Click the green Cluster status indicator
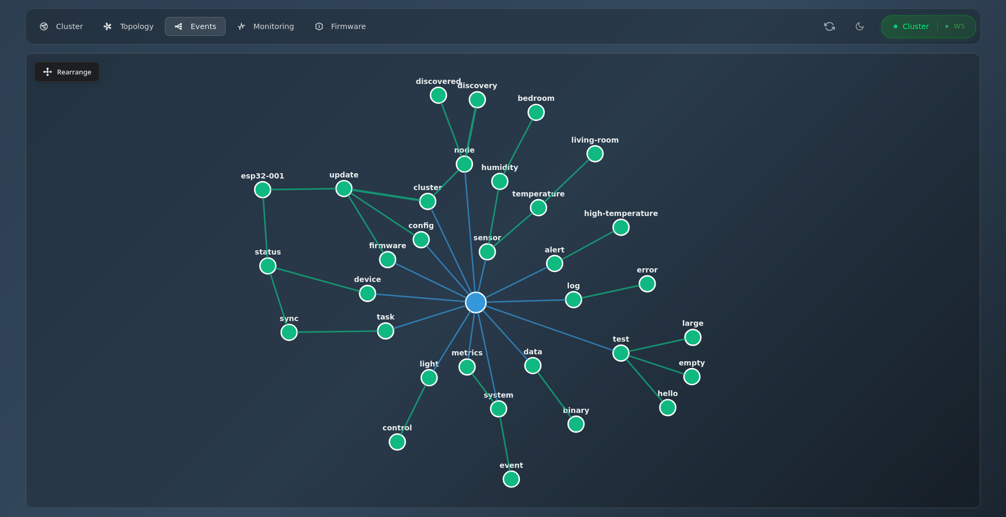 910,26
